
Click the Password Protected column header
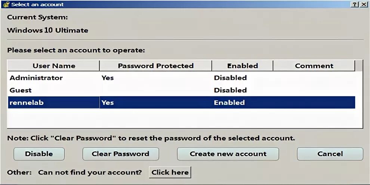click(x=155, y=66)
